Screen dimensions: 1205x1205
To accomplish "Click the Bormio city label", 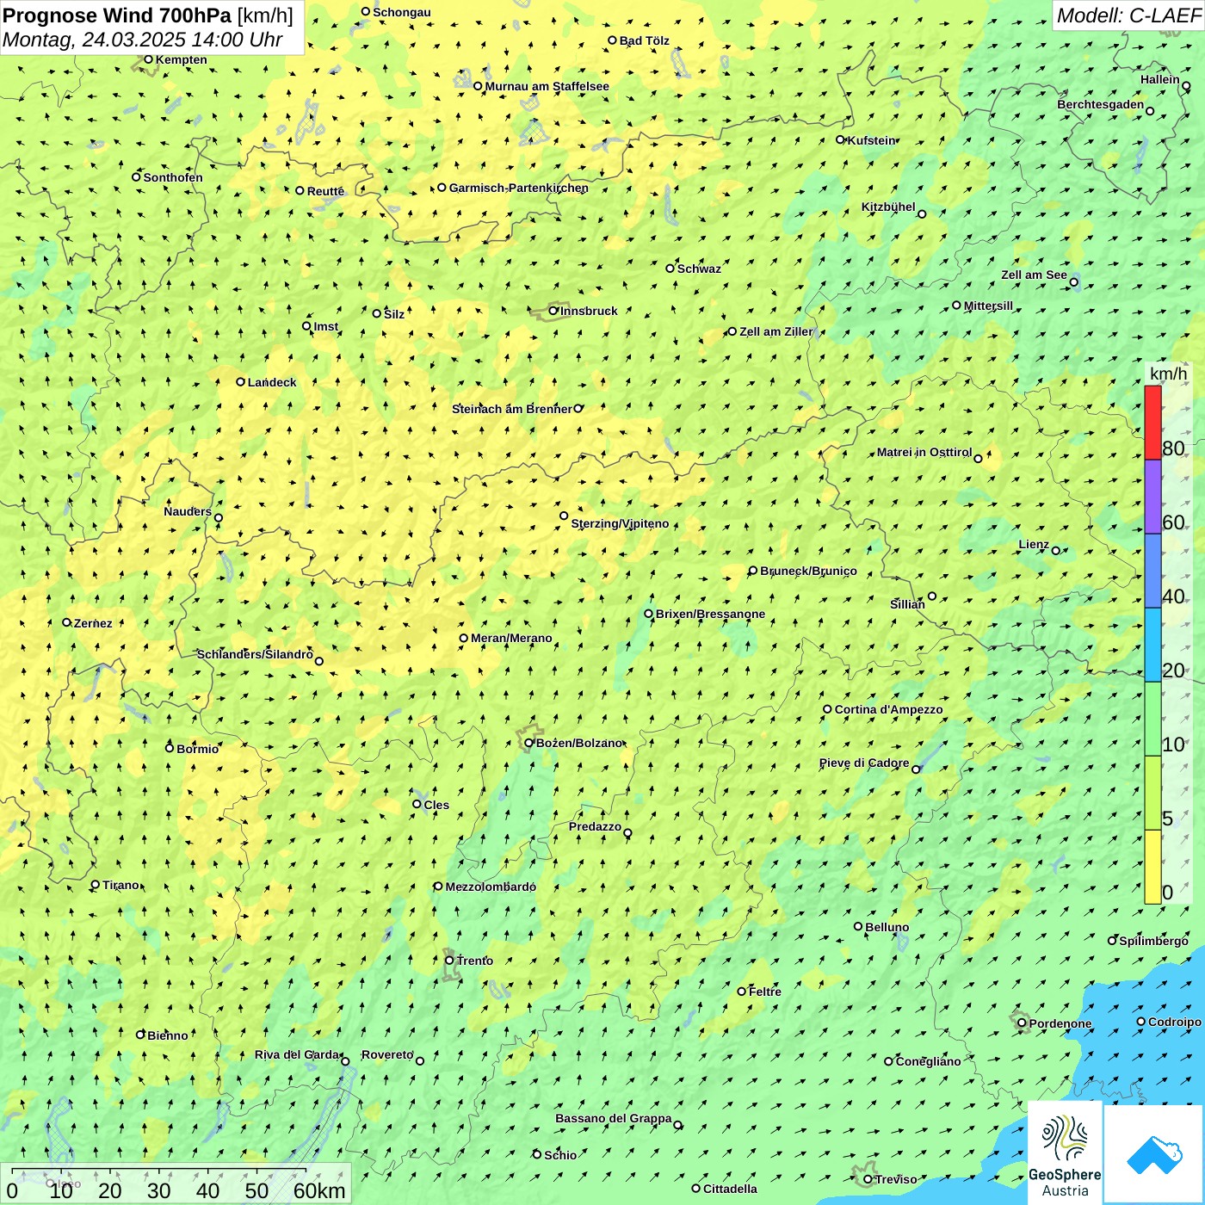I will tap(197, 749).
